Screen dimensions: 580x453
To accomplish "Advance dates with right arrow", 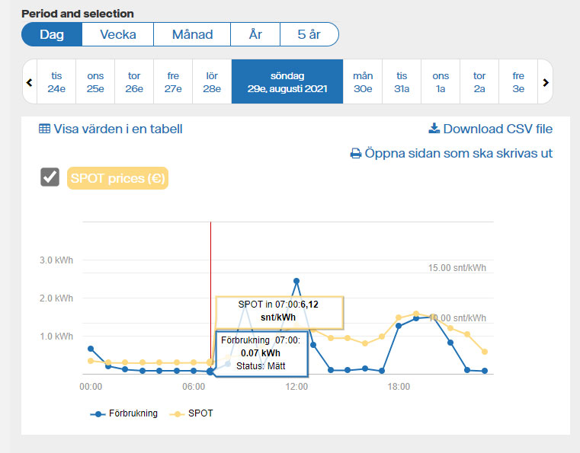I will pos(546,81).
